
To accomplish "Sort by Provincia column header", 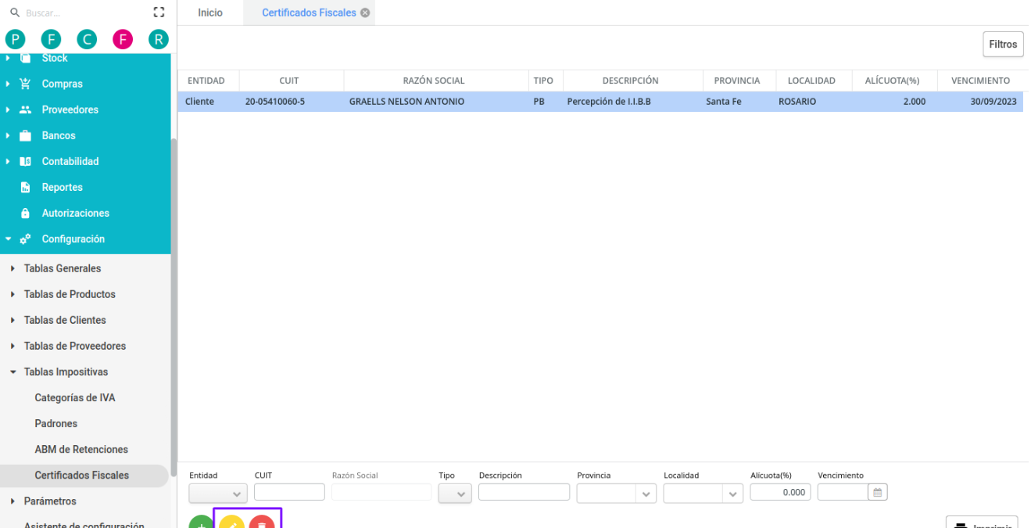I will (737, 81).
